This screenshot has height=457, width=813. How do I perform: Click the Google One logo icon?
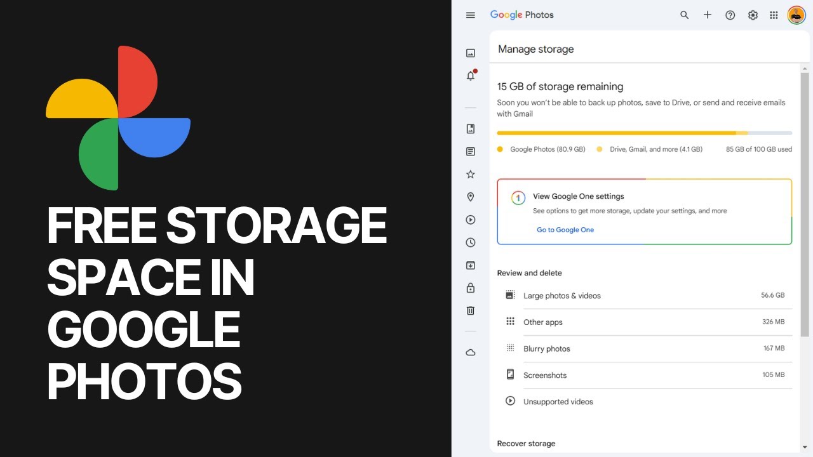pos(518,198)
